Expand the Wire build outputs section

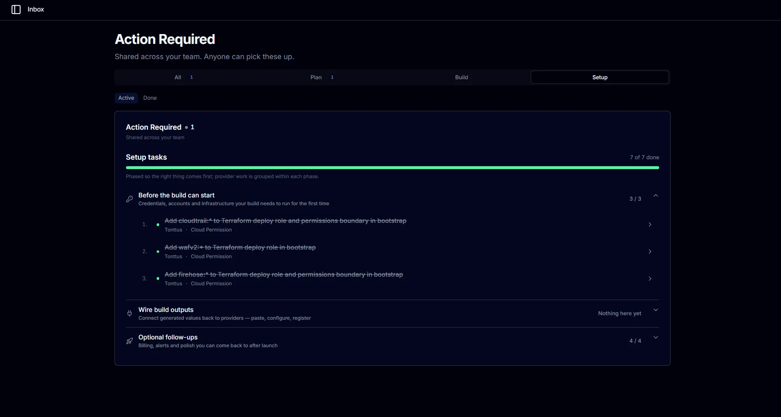coord(655,310)
